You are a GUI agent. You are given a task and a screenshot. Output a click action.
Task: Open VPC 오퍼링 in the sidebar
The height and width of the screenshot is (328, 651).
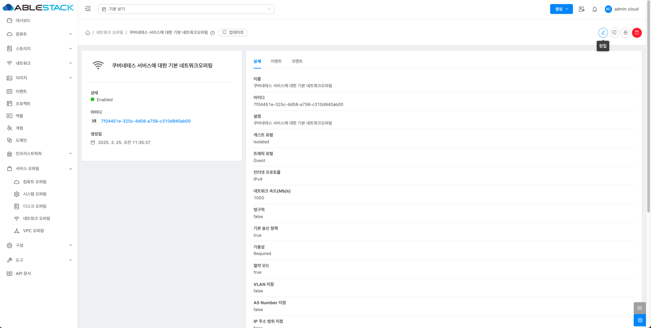pos(33,231)
